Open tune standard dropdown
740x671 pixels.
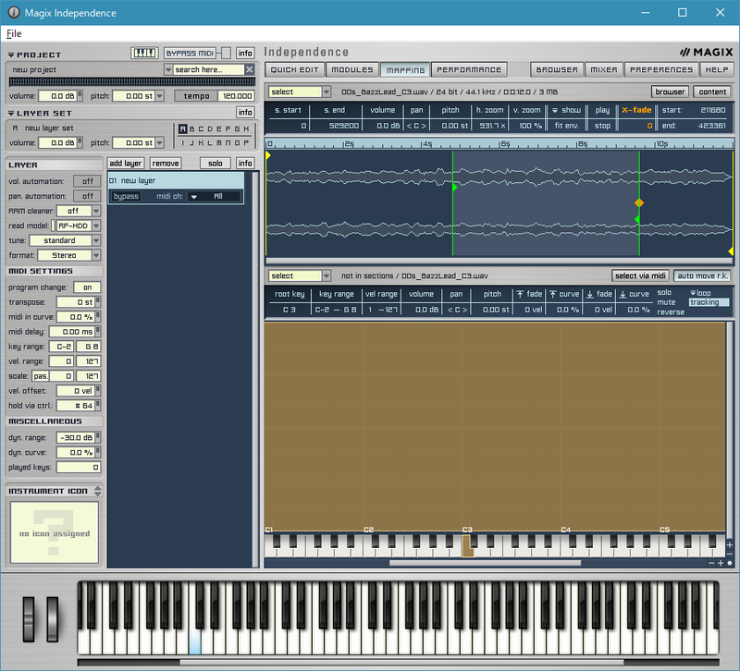click(96, 240)
